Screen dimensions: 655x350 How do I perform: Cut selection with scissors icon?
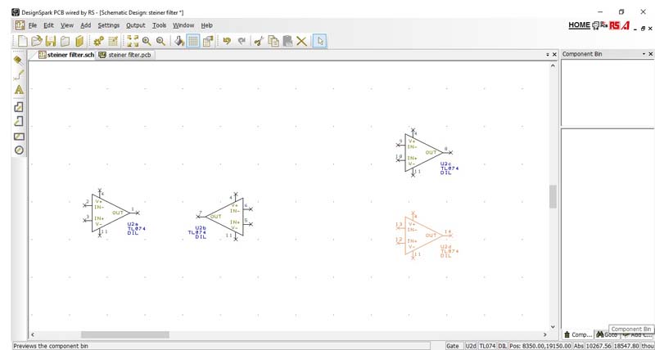pos(259,41)
